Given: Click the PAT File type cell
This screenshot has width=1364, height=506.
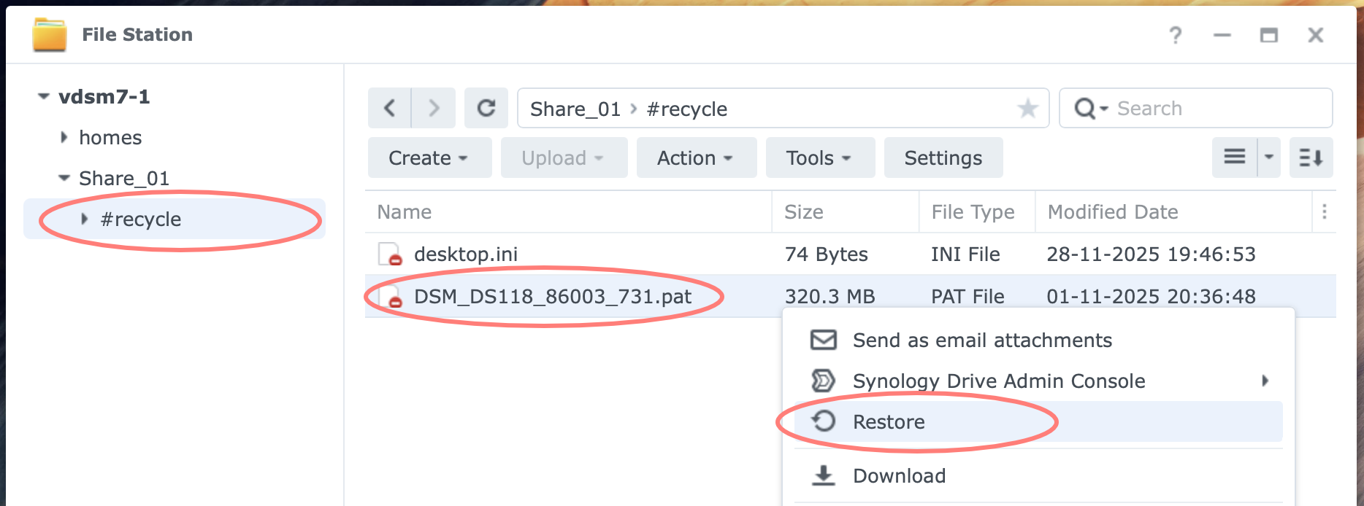Looking at the screenshot, I should point(968,296).
